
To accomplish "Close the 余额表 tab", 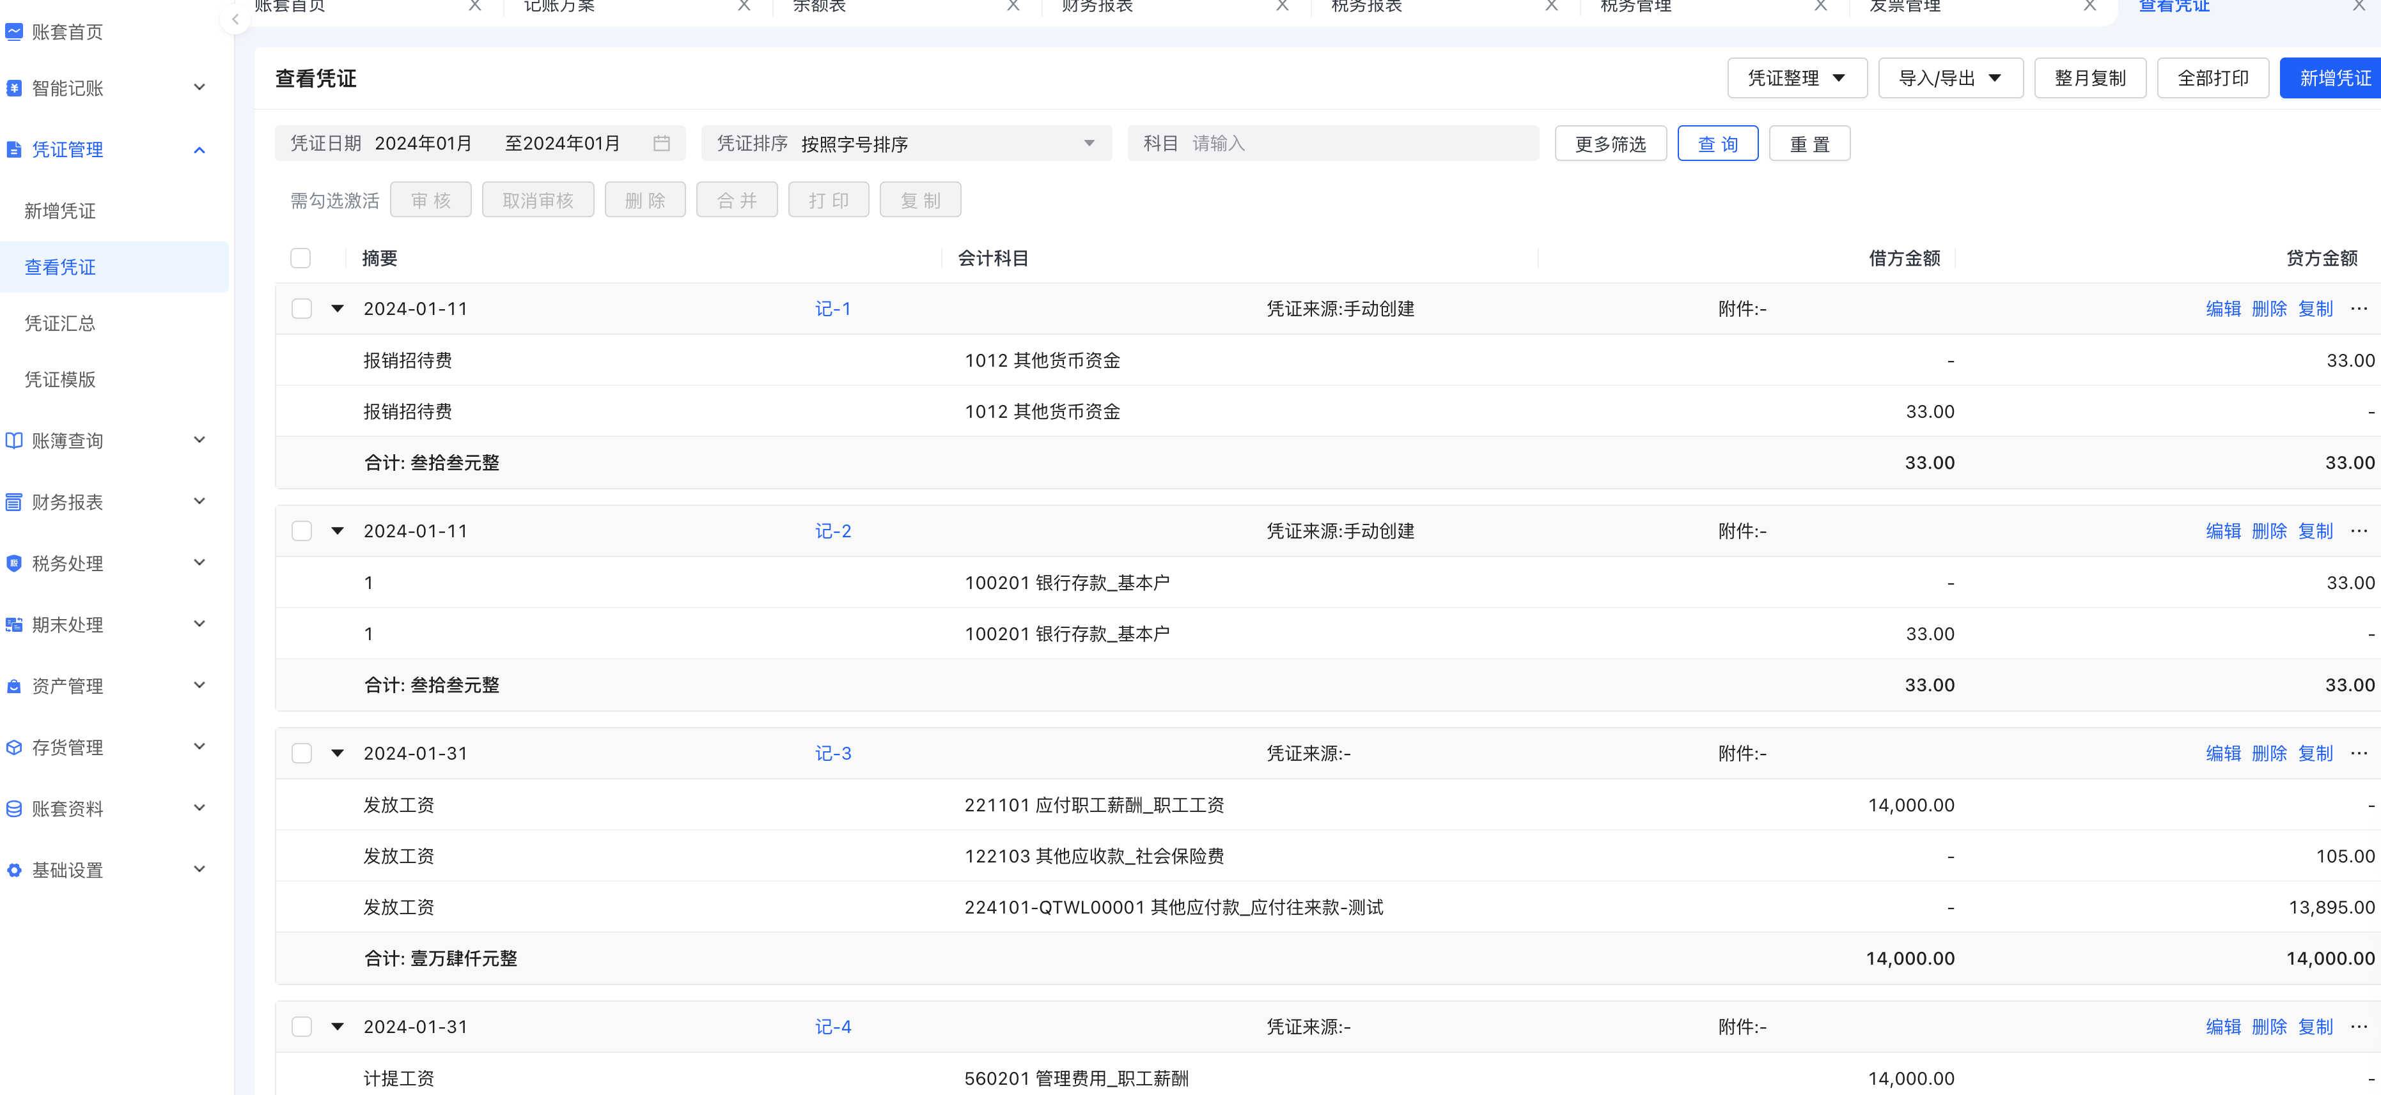I will pyautogui.click(x=1013, y=6).
